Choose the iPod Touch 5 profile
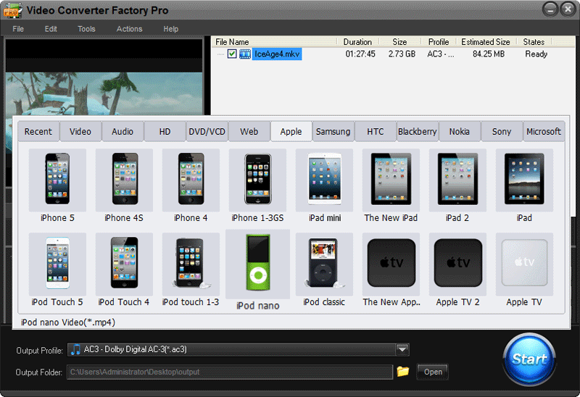Viewport: 580px width, 397px height. point(57,264)
